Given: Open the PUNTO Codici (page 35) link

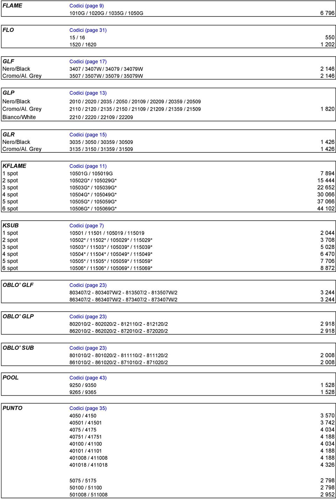Looking at the screenshot, I should click(x=88, y=408).
